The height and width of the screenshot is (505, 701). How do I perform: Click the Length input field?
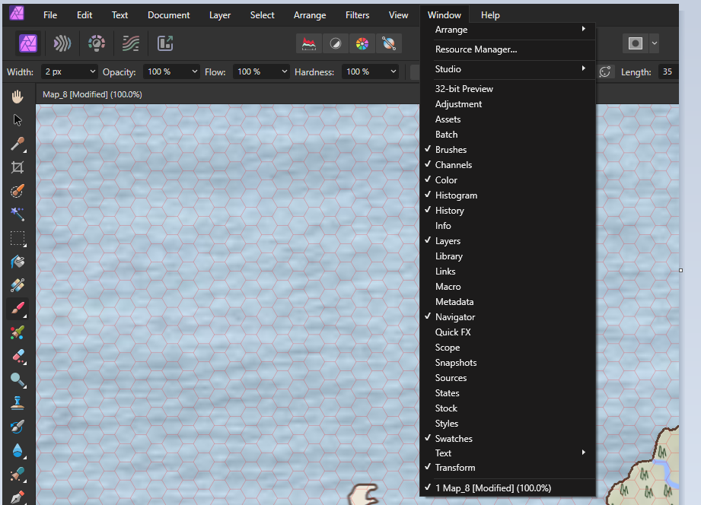[668, 71]
